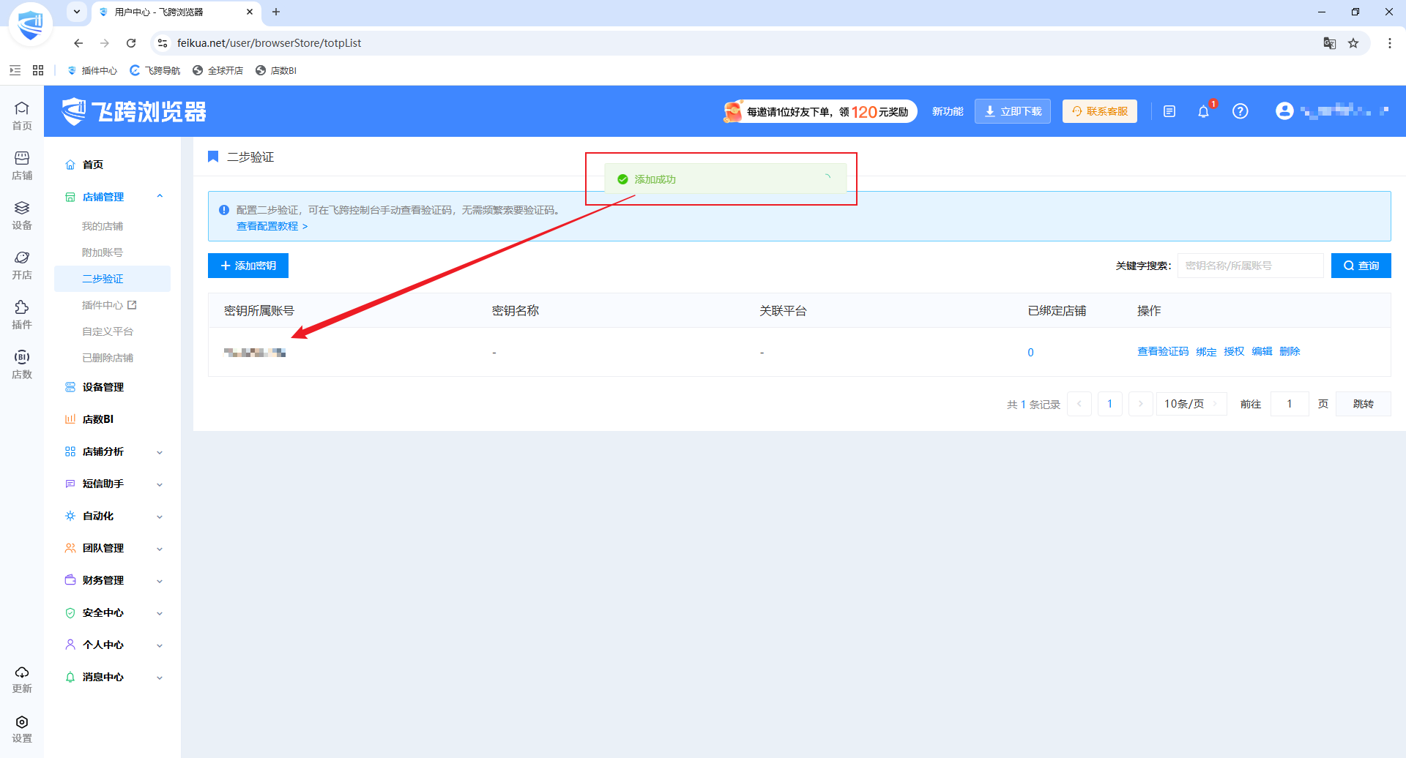The height and width of the screenshot is (758, 1406).
Task: Open the 开店 planet icon in left rail
Action: coord(22,265)
